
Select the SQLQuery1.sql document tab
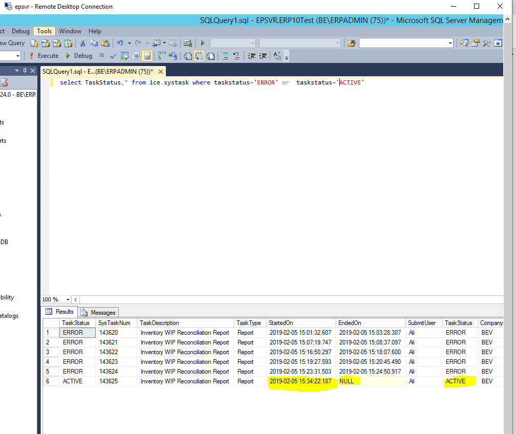click(x=98, y=72)
